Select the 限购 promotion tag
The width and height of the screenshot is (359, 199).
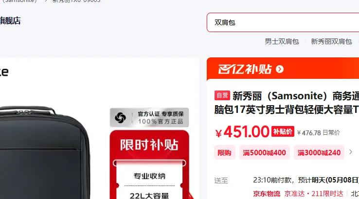coord(224,152)
